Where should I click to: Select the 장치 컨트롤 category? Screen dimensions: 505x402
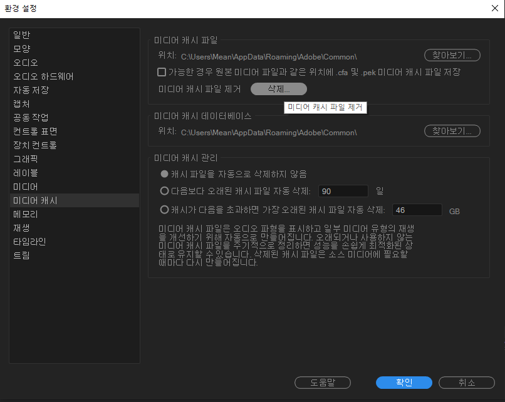[75, 145]
